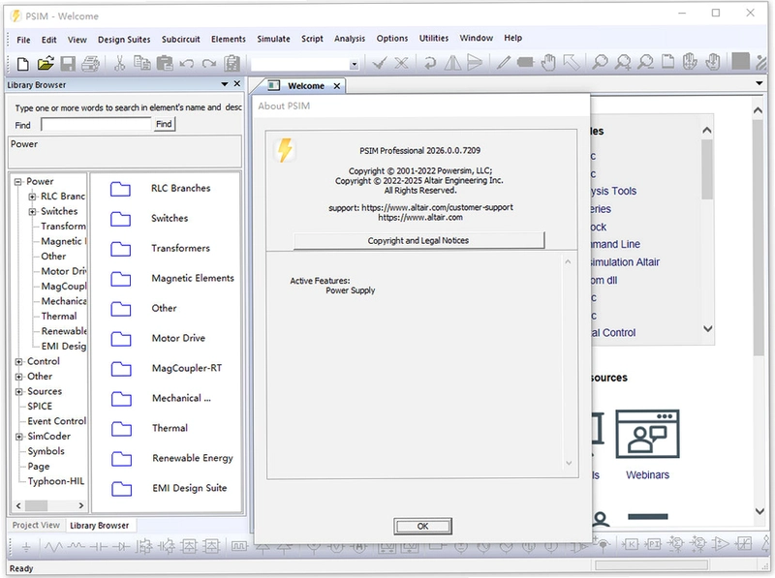Click the Inductor icon in the bottom toolbar
This screenshot has width=775, height=578.
[76, 547]
